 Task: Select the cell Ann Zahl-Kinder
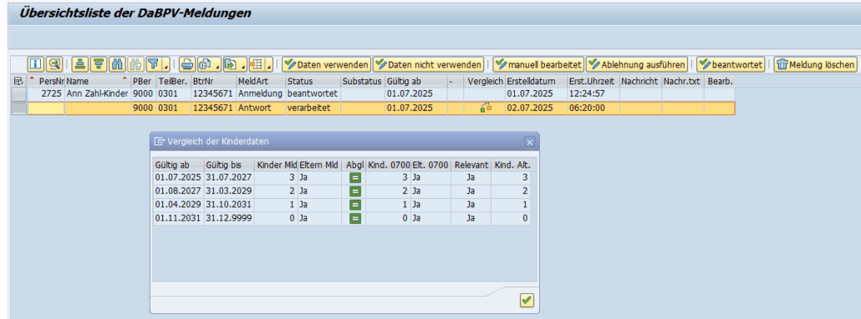pyautogui.click(x=97, y=94)
